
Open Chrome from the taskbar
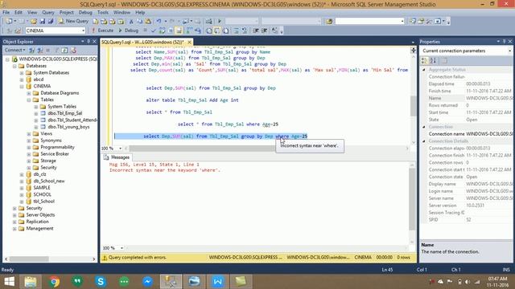(55, 282)
